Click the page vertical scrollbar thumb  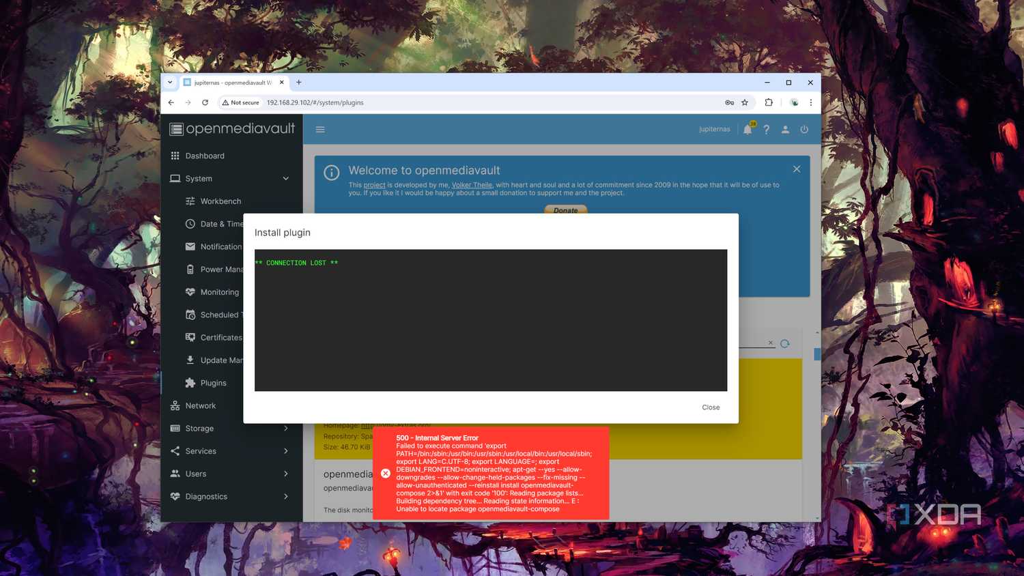817,354
